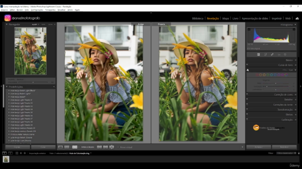Copy After settings to Before

[106, 147]
